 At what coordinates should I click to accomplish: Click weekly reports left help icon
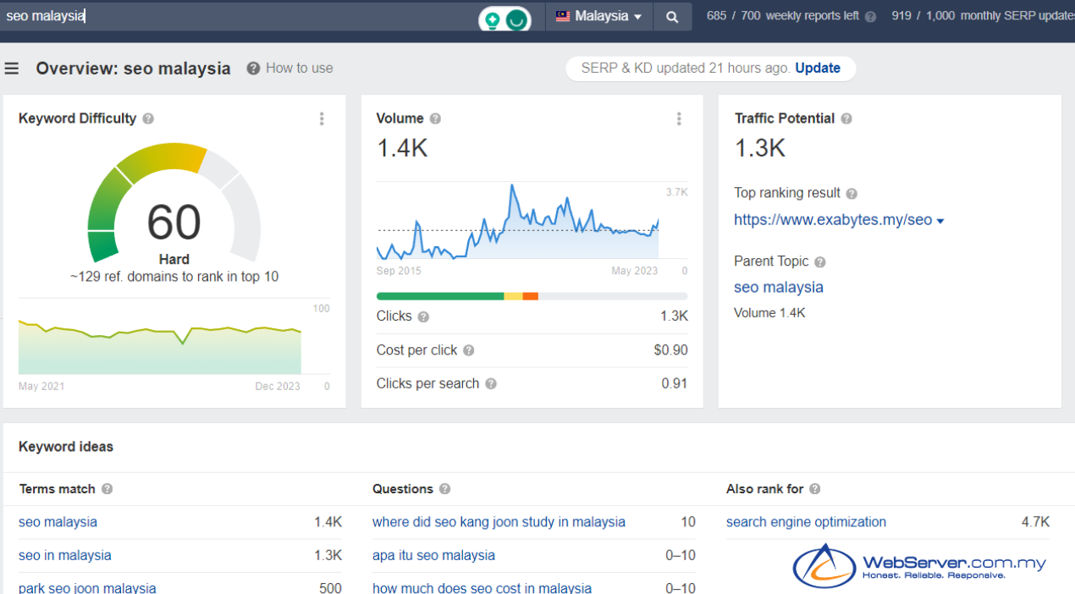tap(870, 16)
